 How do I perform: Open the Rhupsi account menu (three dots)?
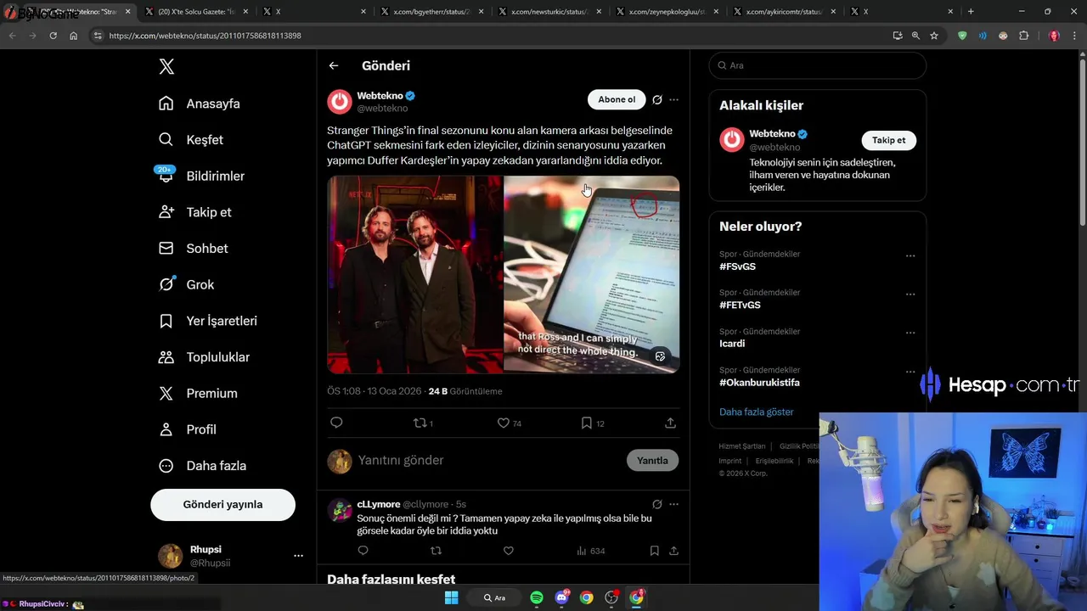pos(298,556)
